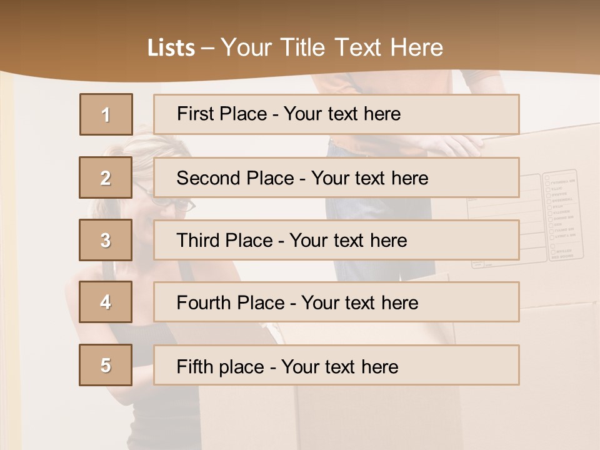Click the 'Fifth place - Your text here' bar
600x450 pixels.
[336, 365]
